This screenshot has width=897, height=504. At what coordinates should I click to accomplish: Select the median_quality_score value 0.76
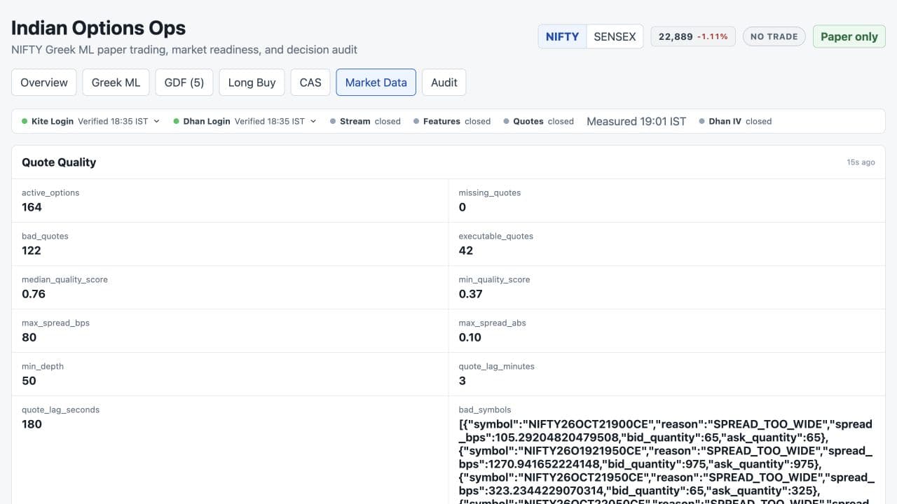pos(34,294)
